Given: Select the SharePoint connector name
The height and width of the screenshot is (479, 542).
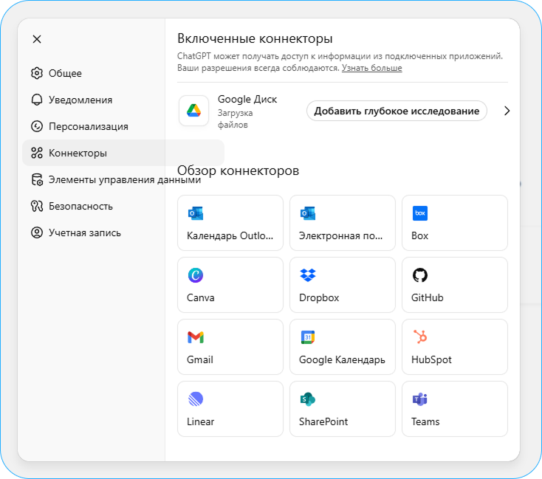Looking at the screenshot, I should click(x=323, y=422).
